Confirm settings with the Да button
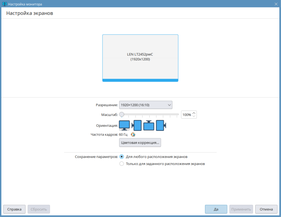 216,209
